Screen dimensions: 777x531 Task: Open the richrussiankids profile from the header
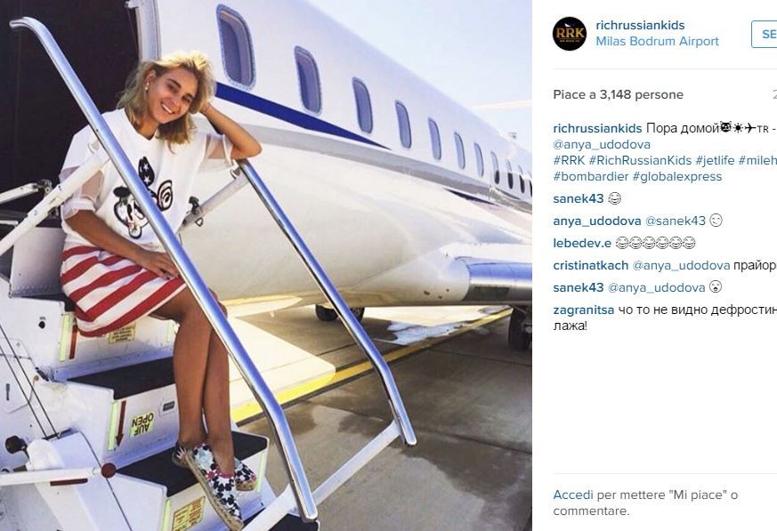[640, 25]
